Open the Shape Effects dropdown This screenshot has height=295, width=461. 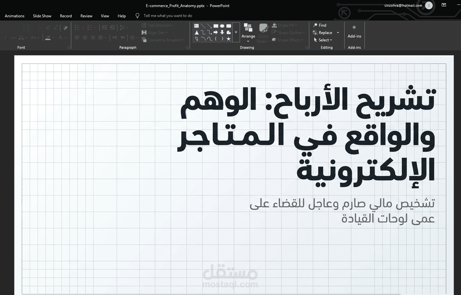pyautogui.click(x=287, y=40)
